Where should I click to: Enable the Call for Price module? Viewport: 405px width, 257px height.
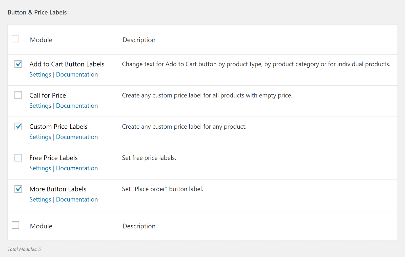(18, 95)
